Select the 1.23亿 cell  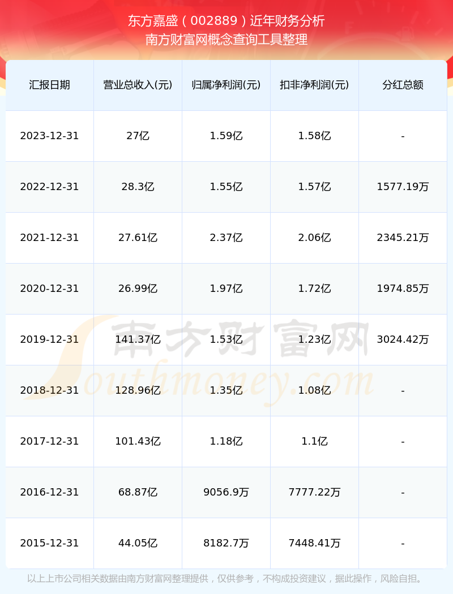(314, 339)
